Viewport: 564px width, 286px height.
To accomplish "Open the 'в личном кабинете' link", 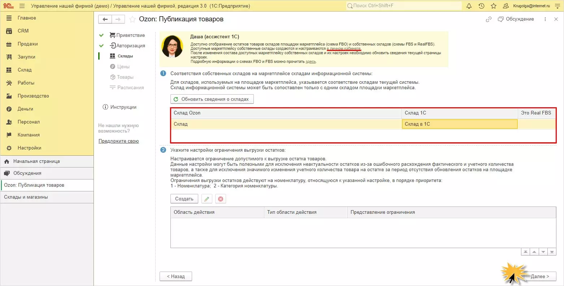I will [x=343, y=49].
